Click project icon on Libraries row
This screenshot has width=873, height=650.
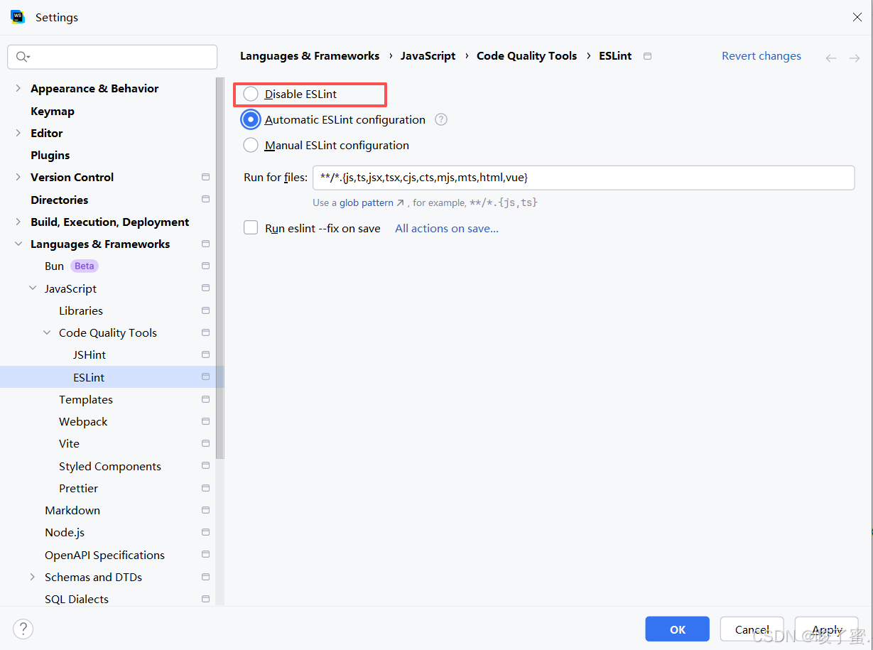pos(205,310)
